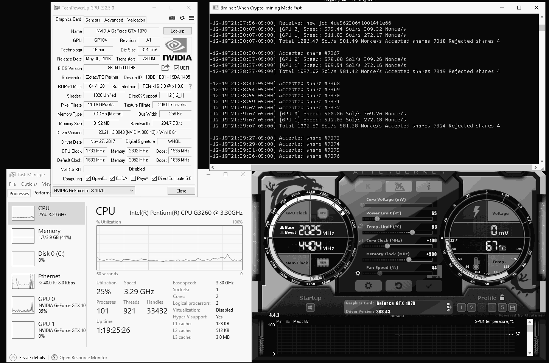The height and width of the screenshot is (363, 549).
Task: Click the Afterburner profile lock icon
Action: 502,298
